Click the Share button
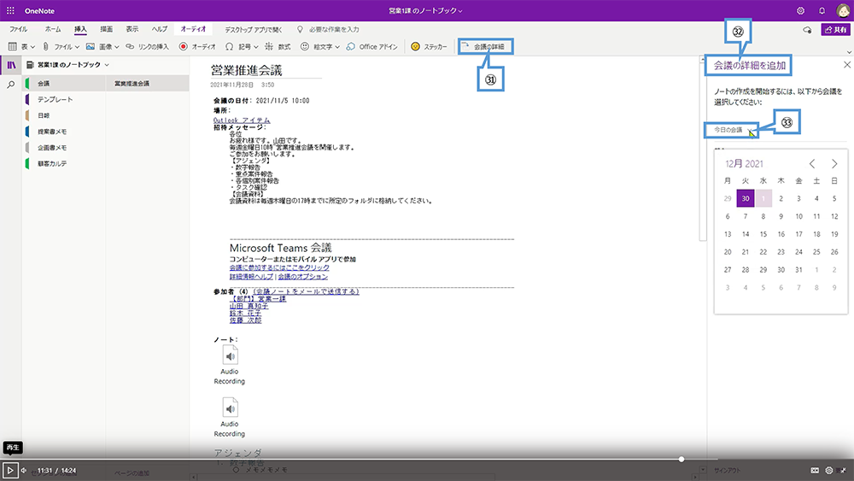 (835, 29)
